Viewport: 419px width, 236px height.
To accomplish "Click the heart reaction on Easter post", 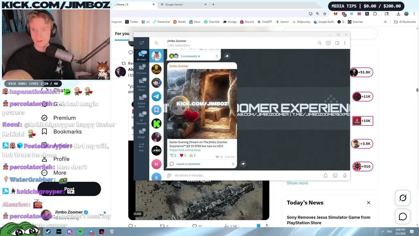I will click(x=183, y=155).
